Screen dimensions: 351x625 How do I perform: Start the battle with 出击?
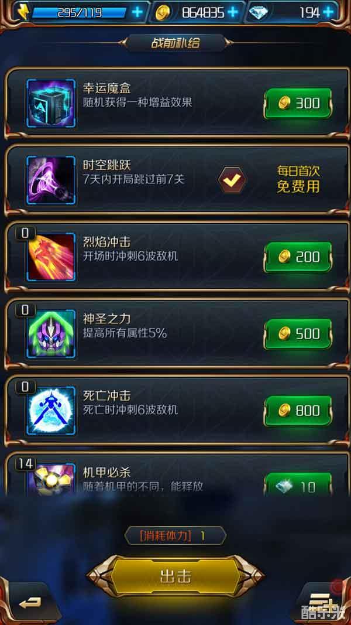[175, 576]
